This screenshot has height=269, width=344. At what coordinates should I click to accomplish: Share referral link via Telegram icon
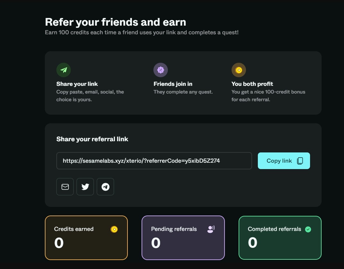pos(105,187)
